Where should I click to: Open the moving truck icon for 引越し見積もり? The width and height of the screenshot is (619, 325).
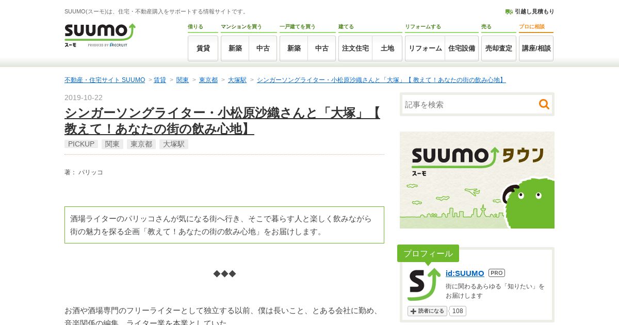pos(509,11)
